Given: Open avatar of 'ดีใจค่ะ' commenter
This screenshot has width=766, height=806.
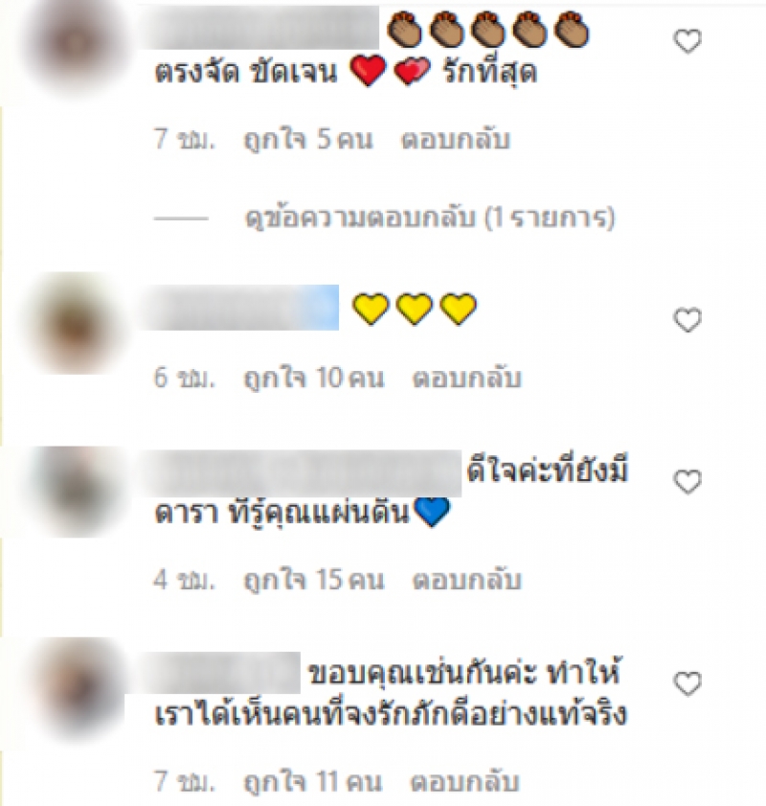Looking at the screenshot, I should (77, 493).
